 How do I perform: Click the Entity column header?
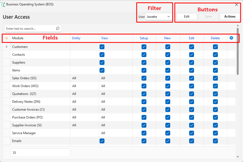pyautogui.click(x=76, y=38)
